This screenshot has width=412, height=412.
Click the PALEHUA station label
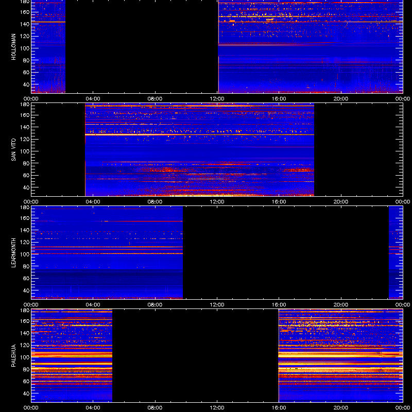coord(14,356)
